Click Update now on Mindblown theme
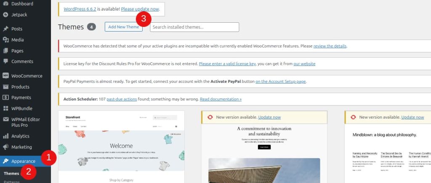Viewport: 431px width, 183px height. click(x=412, y=117)
